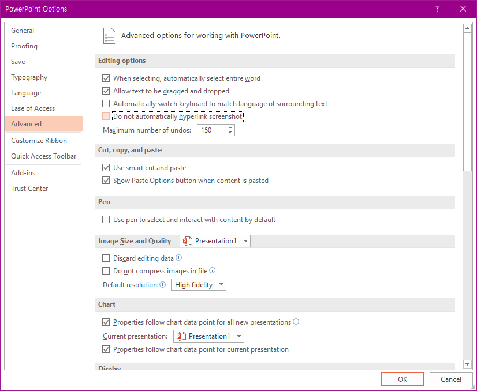Click the Editing options section header
This screenshot has width=477, height=391.
click(275, 61)
